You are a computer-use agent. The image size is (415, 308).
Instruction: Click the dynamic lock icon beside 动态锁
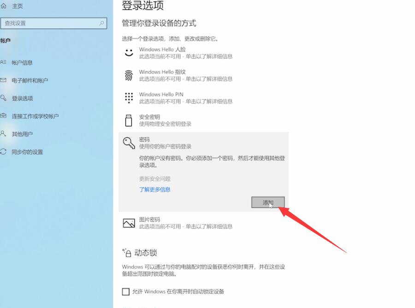[127, 253]
